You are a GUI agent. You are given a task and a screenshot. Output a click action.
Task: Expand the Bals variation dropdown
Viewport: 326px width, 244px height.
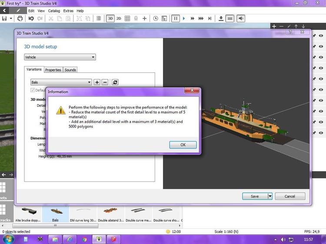pos(61,82)
